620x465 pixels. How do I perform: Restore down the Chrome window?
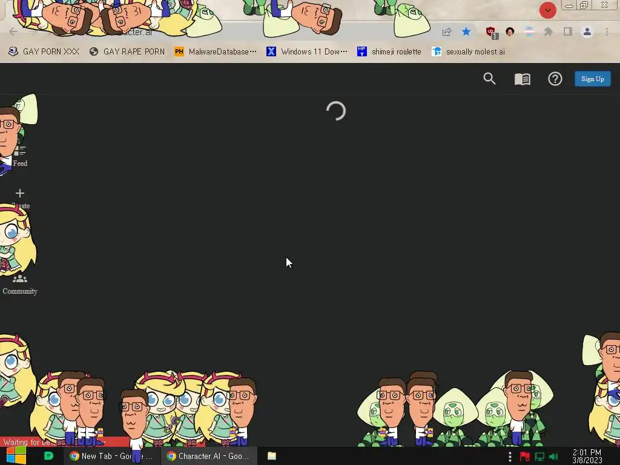584,5
